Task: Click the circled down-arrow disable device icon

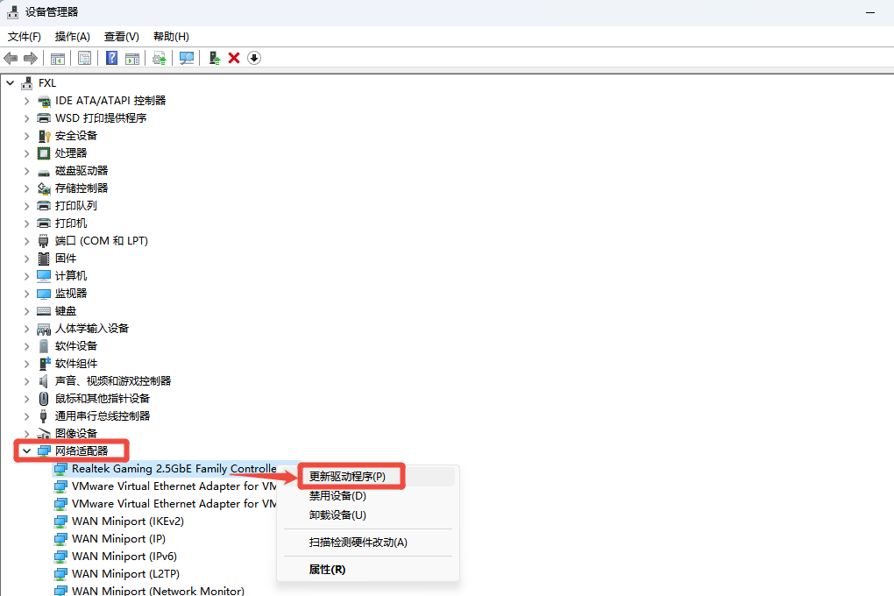Action: click(x=254, y=58)
